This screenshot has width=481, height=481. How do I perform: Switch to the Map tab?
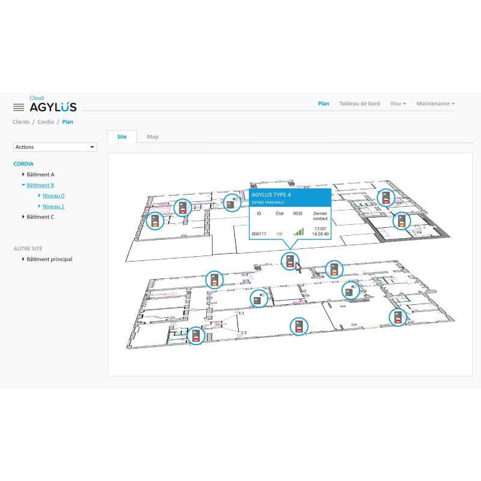pyautogui.click(x=153, y=136)
